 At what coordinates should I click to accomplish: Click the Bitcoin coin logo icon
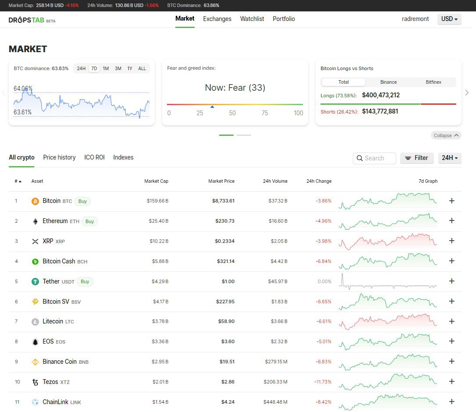point(35,201)
